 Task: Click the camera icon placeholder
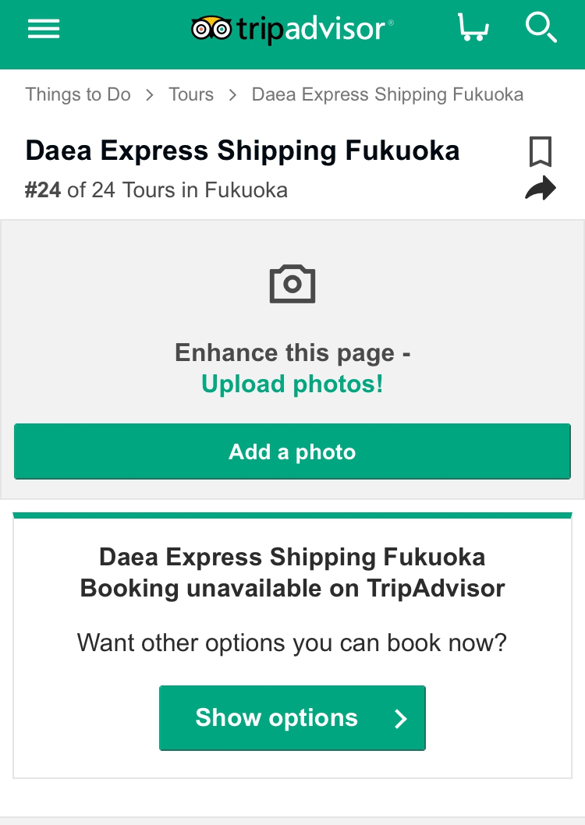click(x=292, y=284)
